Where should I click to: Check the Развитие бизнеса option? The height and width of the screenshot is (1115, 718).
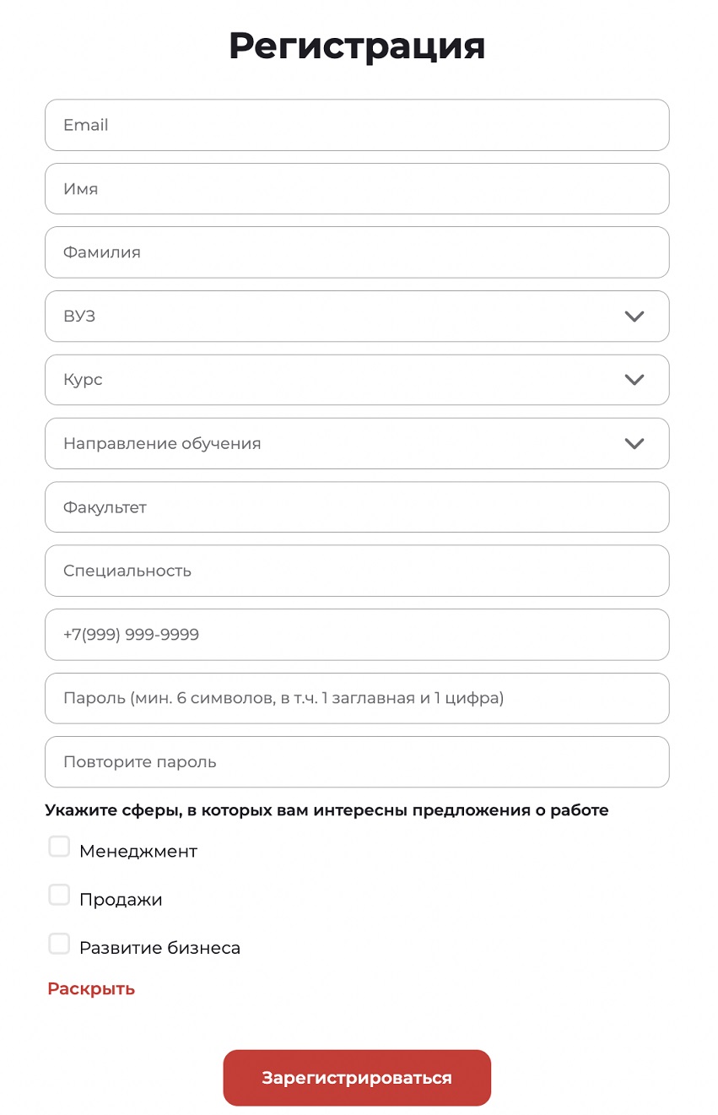(59, 944)
